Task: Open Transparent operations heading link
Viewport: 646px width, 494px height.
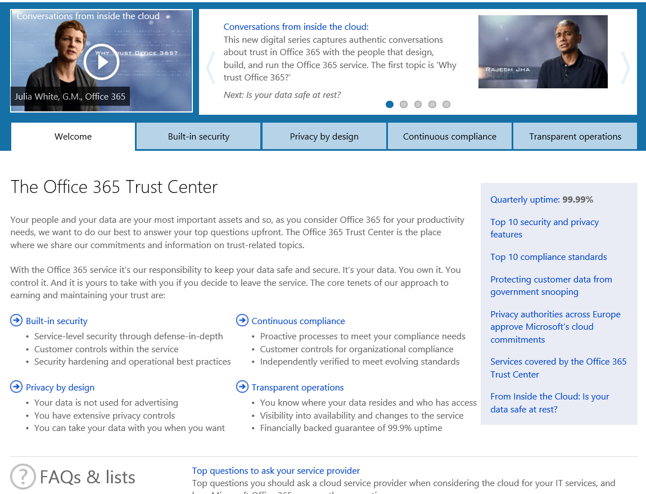Action: [297, 387]
